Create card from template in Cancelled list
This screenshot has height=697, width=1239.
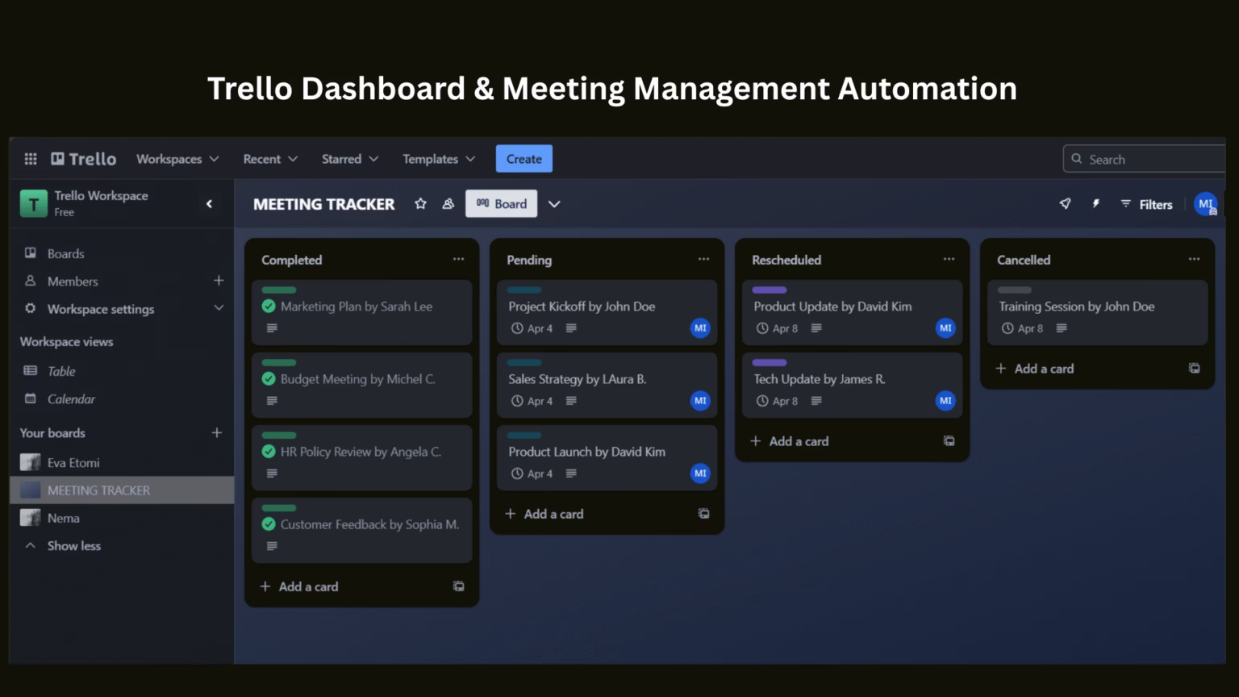click(x=1194, y=369)
